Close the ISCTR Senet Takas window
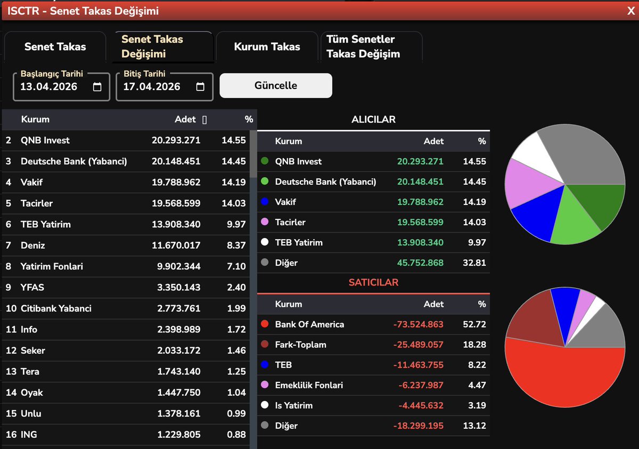Viewport: 639px width, 449px height. tap(631, 11)
